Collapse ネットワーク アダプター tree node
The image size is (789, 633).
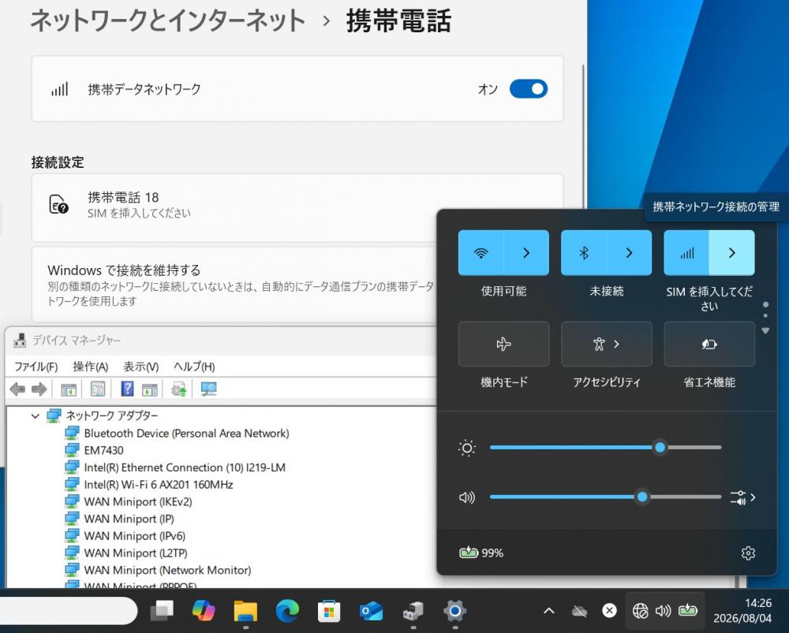(36, 415)
